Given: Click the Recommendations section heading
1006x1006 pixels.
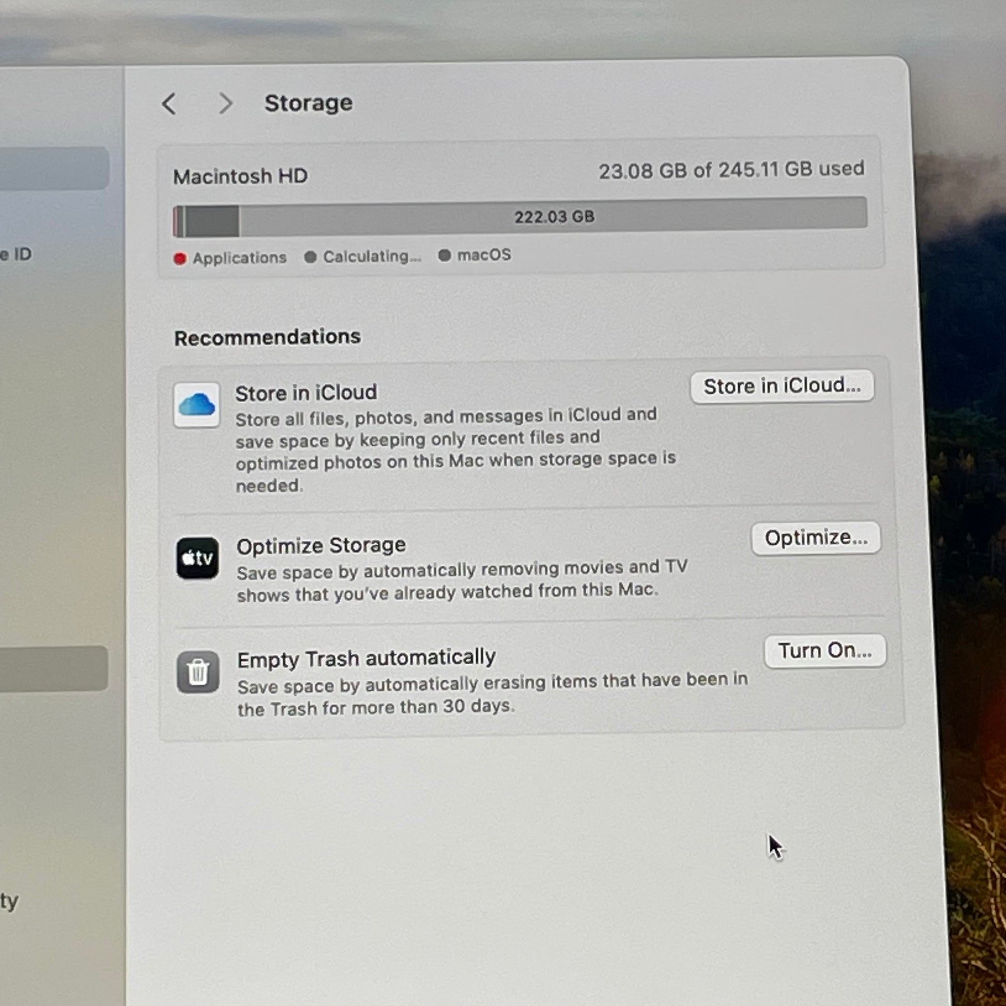Looking at the screenshot, I should coord(267,338).
